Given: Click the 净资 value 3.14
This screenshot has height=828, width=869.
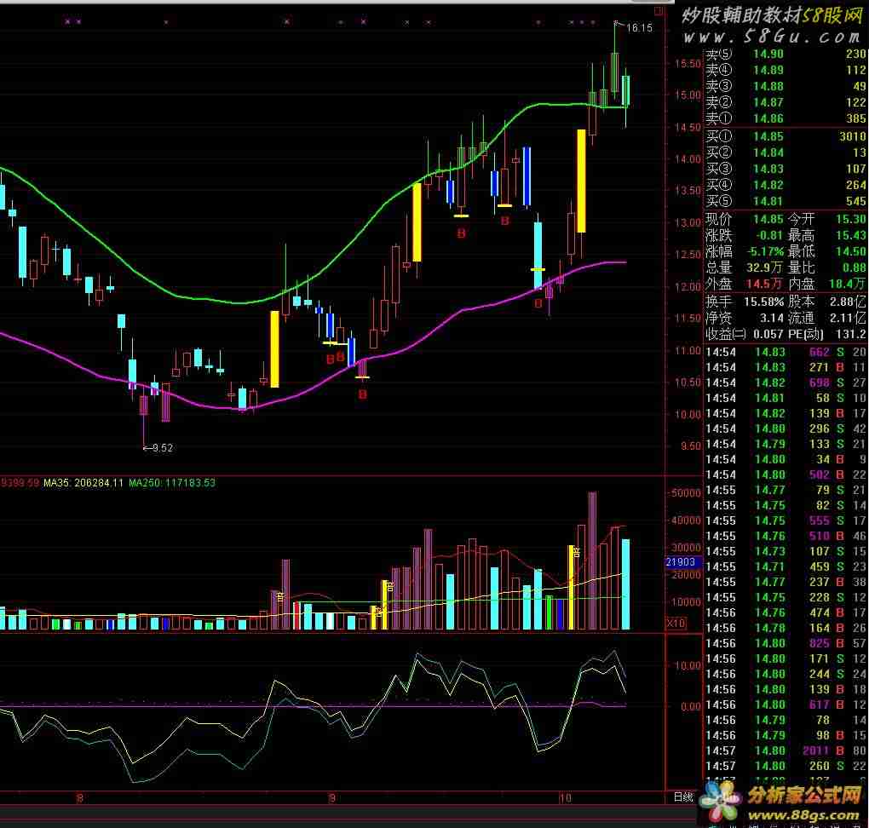Looking at the screenshot, I should pyautogui.click(x=772, y=318).
